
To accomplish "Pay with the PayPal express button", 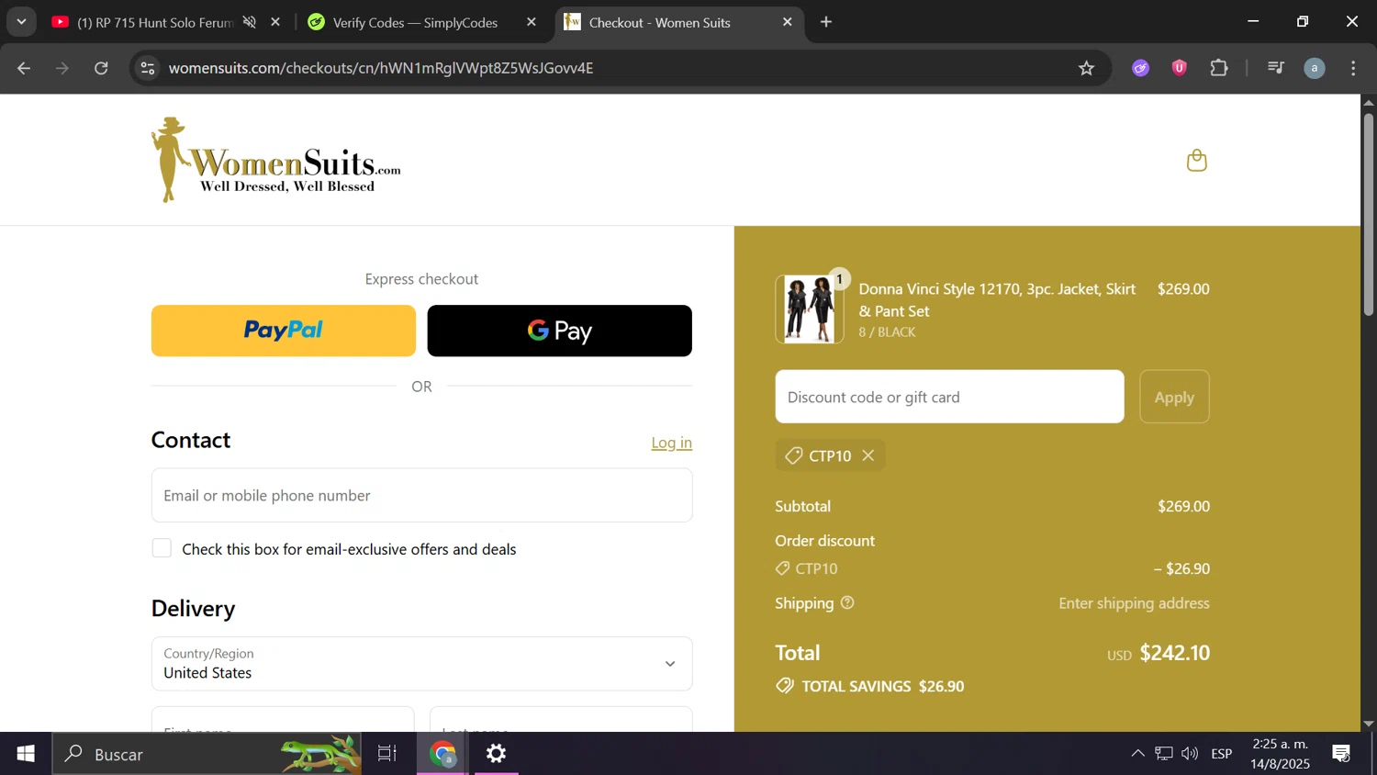I will (284, 331).
